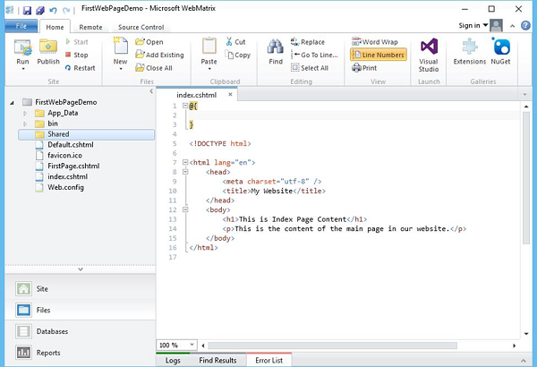This screenshot has height=367, width=537.
Task: Click the Run icon in the ribbon
Action: click(x=22, y=47)
